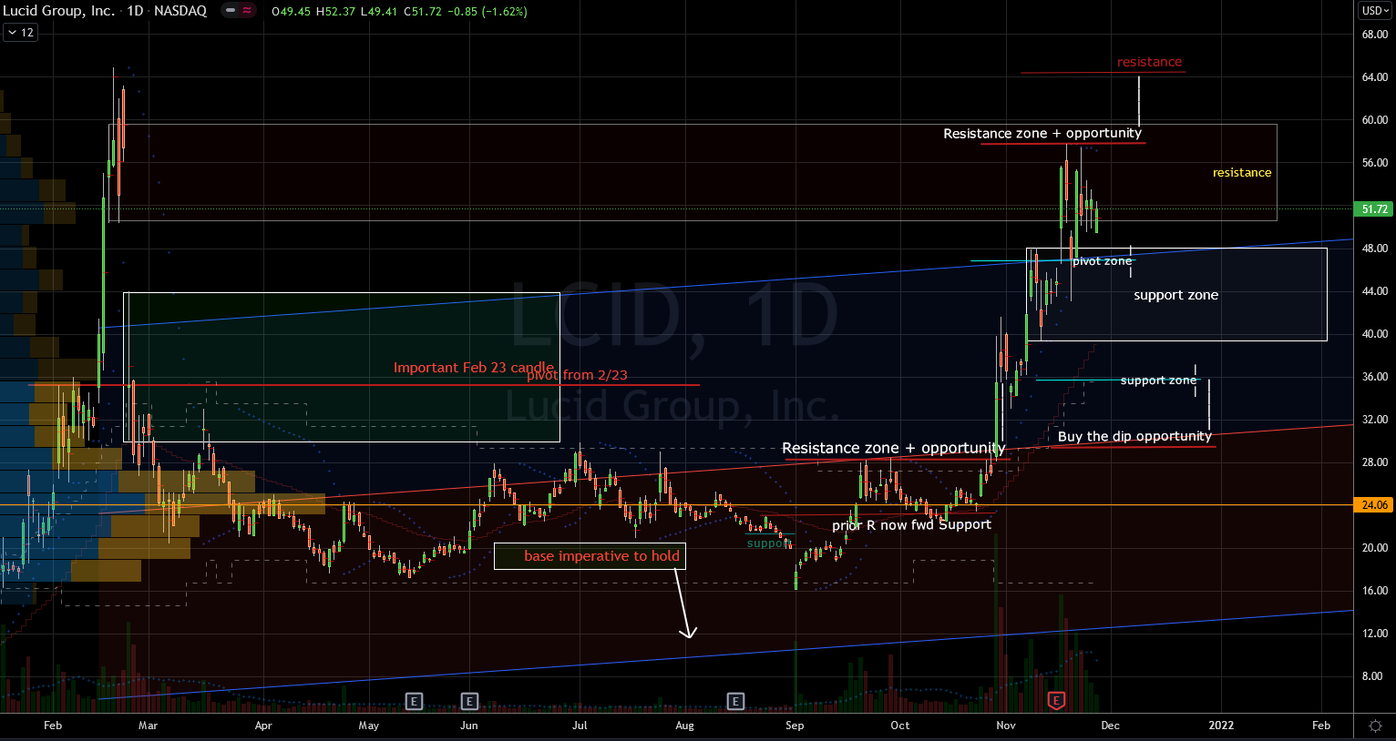The height and width of the screenshot is (741, 1396).
Task: Select the 'pivot from 2/23' annotation
Action: (577, 375)
